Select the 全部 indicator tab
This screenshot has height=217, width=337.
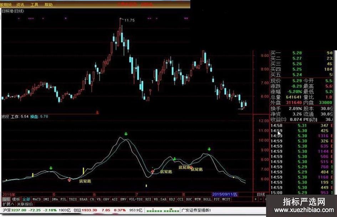pos(26,200)
